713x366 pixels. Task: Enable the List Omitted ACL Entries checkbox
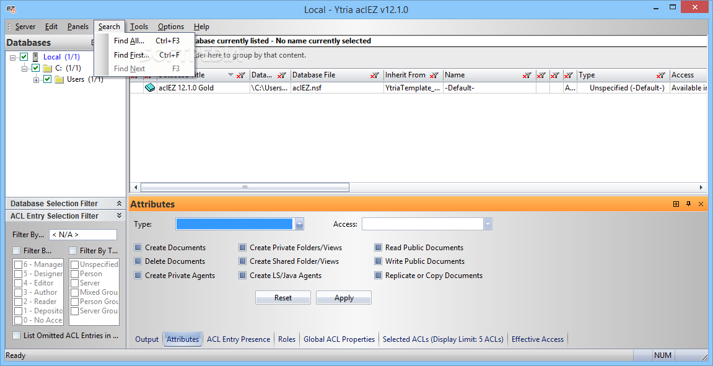(x=16, y=336)
